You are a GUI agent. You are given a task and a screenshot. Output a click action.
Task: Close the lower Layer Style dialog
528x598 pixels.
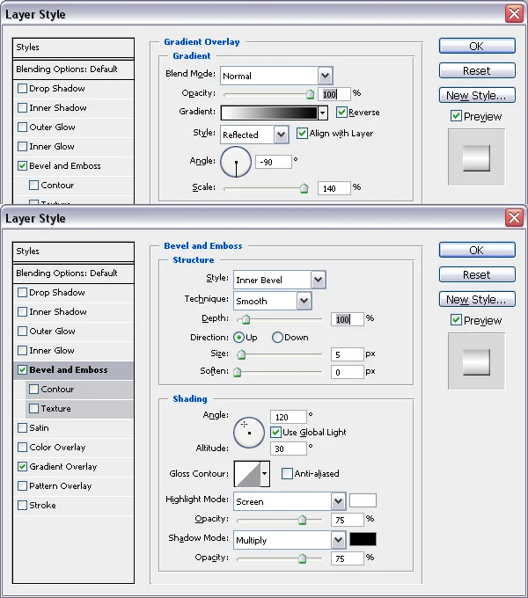point(513,217)
